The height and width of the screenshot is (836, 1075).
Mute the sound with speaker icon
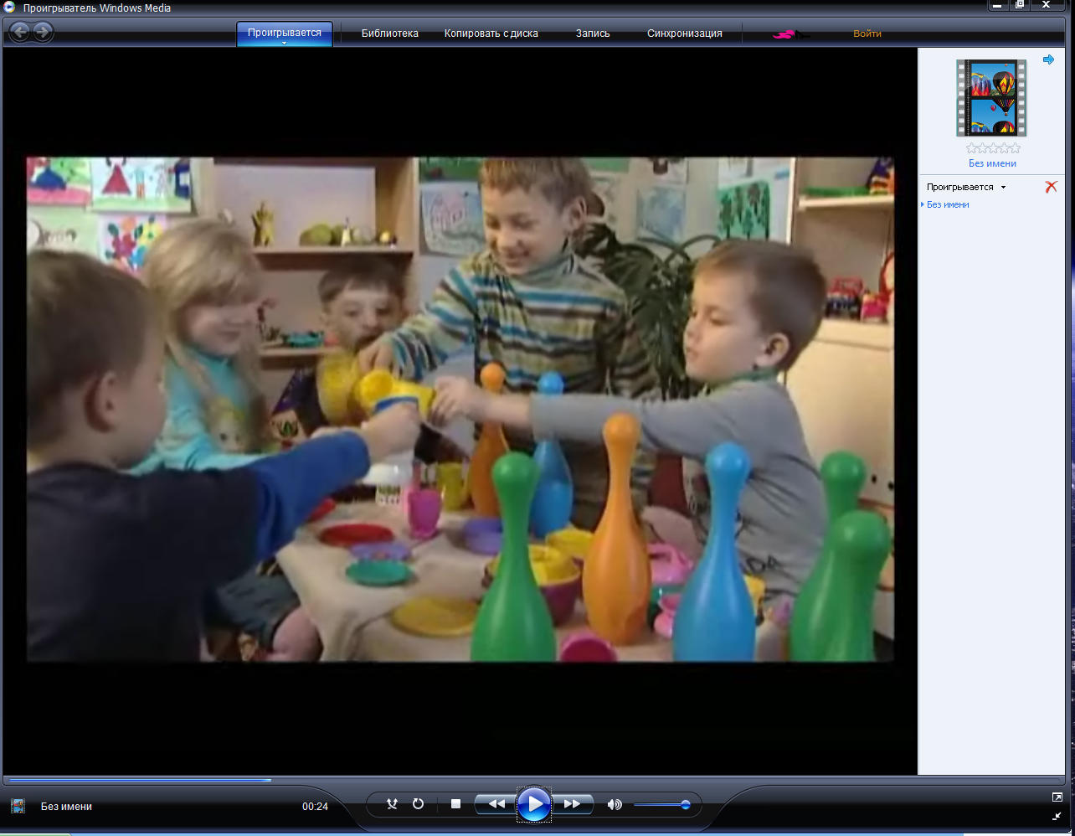[615, 804]
